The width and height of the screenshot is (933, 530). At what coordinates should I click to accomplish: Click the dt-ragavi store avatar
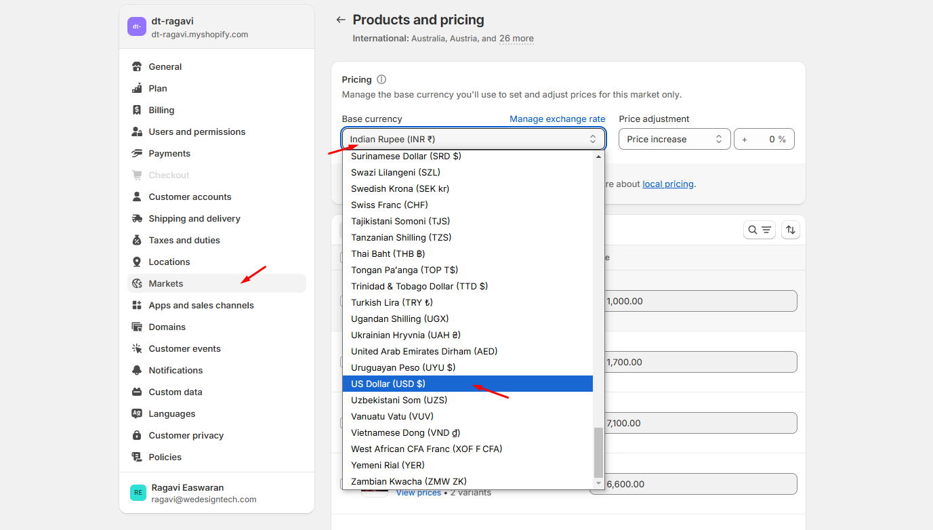point(137,26)
